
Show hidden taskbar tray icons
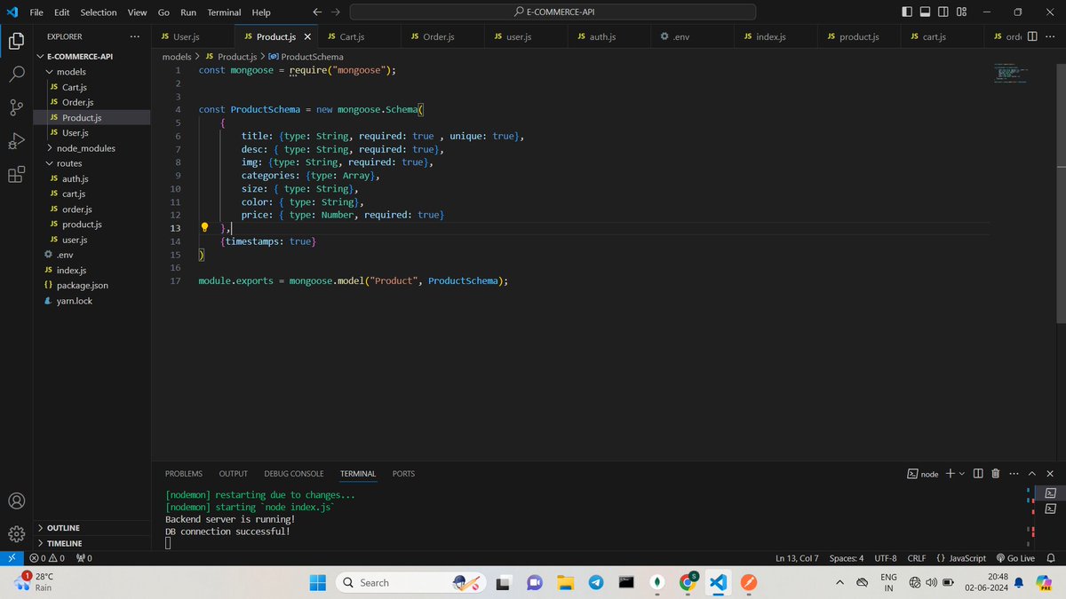(x=840, y=582)
